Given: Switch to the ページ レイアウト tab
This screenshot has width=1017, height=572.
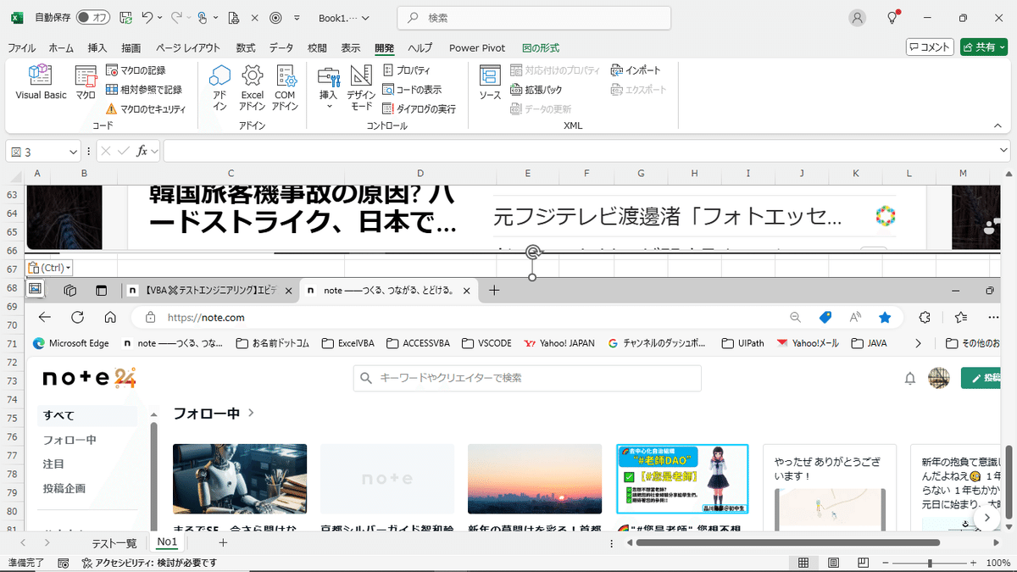Looking at the screenshot, I should 187,47.
